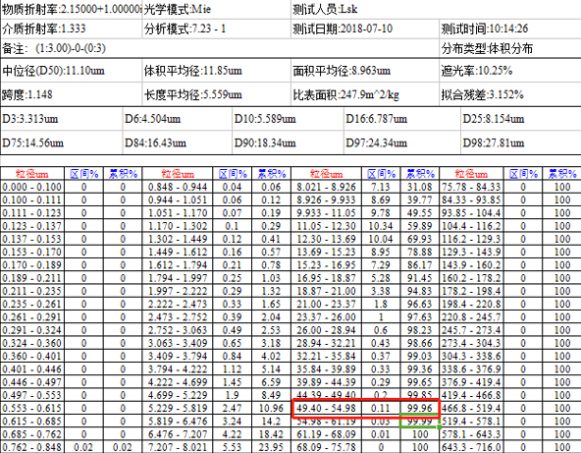
Task: Click the last 累积% column header
Action: 561,174
